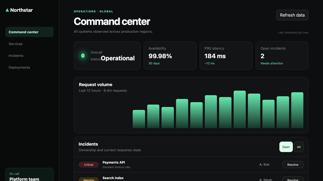Click the green Operational status indicator dot
The width and height of the screenshot is (323, 181).
(x=83, y=56)
